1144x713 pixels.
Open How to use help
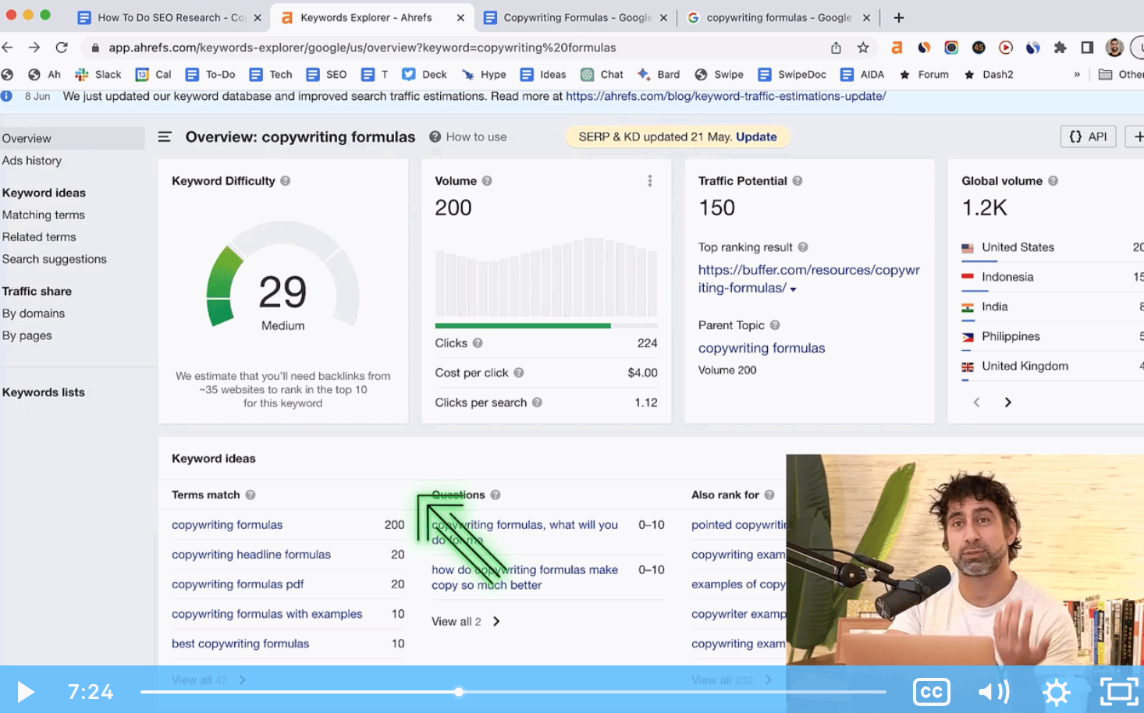pos(468,137)
